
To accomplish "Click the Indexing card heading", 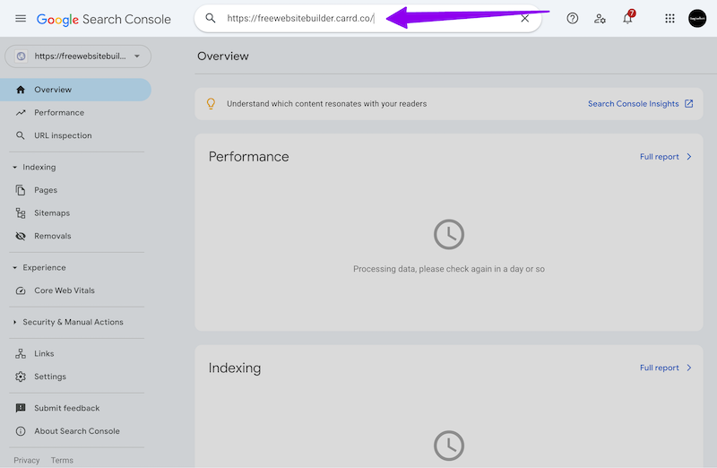I will [x=235, y=368].
